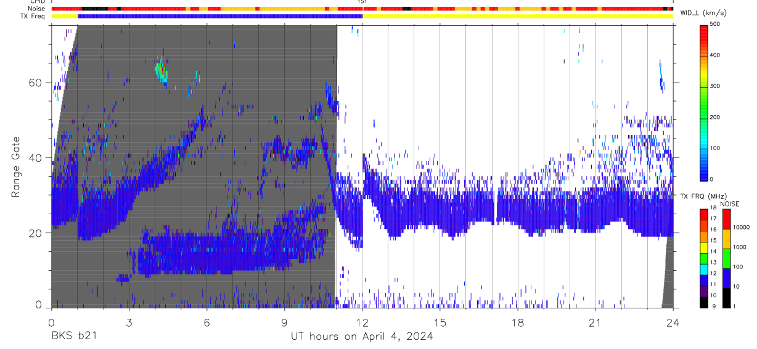Click the 15 tick on UT hours axis
The image size is (757, 349).
tap(440, 323)
